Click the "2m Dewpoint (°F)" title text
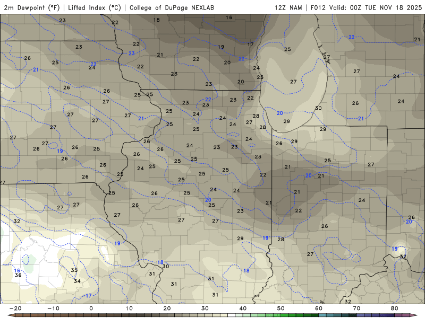Image resolution: width=425 pixels, height=318 pixels. 32,7
